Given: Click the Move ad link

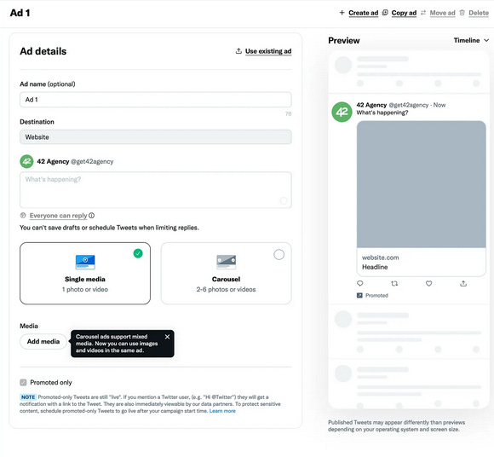Looking at the screenshot, I should click(x=442, y=13).
